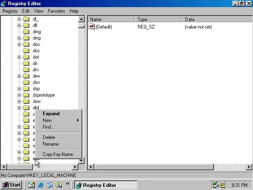Sort by the Name column header
Screen dimensions: 253x190
pyautogui.click(x=111, y=19)
